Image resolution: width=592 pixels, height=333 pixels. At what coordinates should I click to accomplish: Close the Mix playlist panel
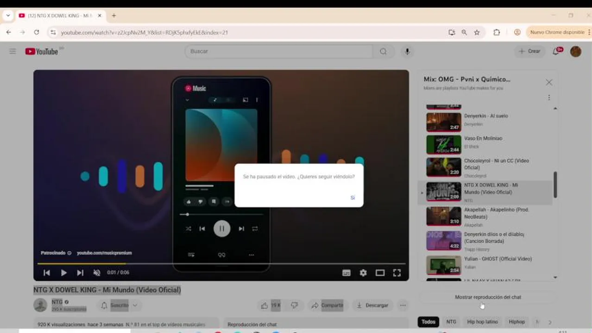549,82
